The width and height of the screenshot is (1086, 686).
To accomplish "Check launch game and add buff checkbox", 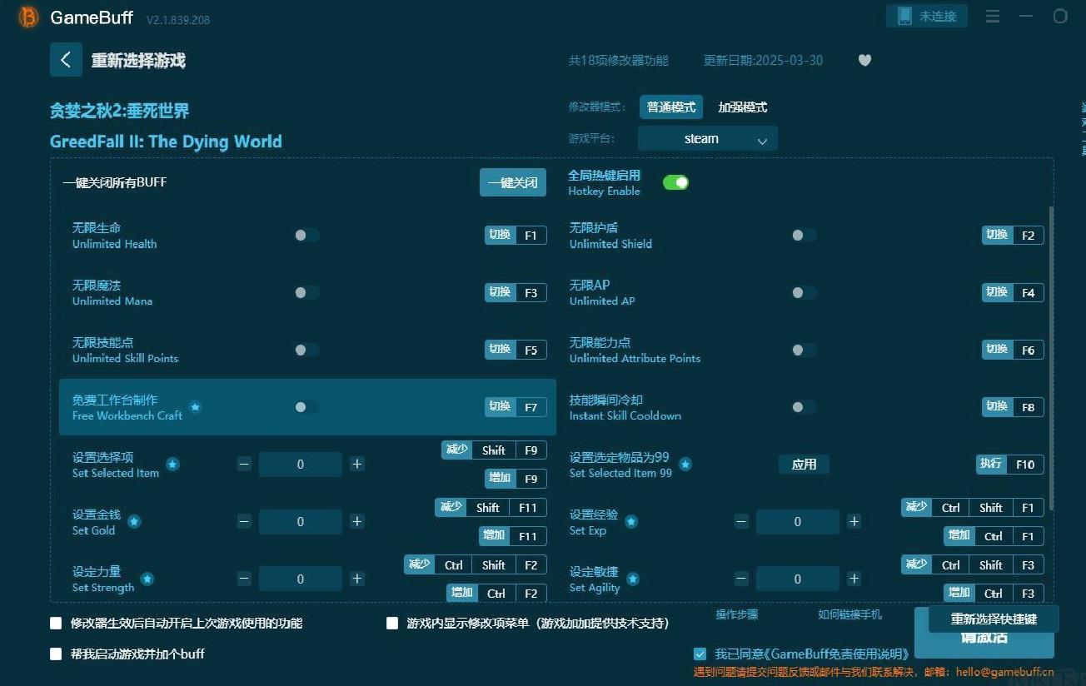I will [56, 654].
